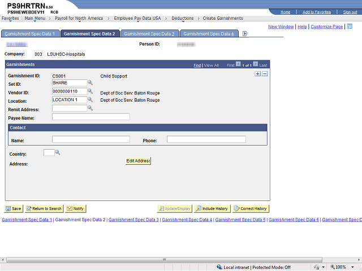Open the Location lookup magnifier

click(90, 99)
